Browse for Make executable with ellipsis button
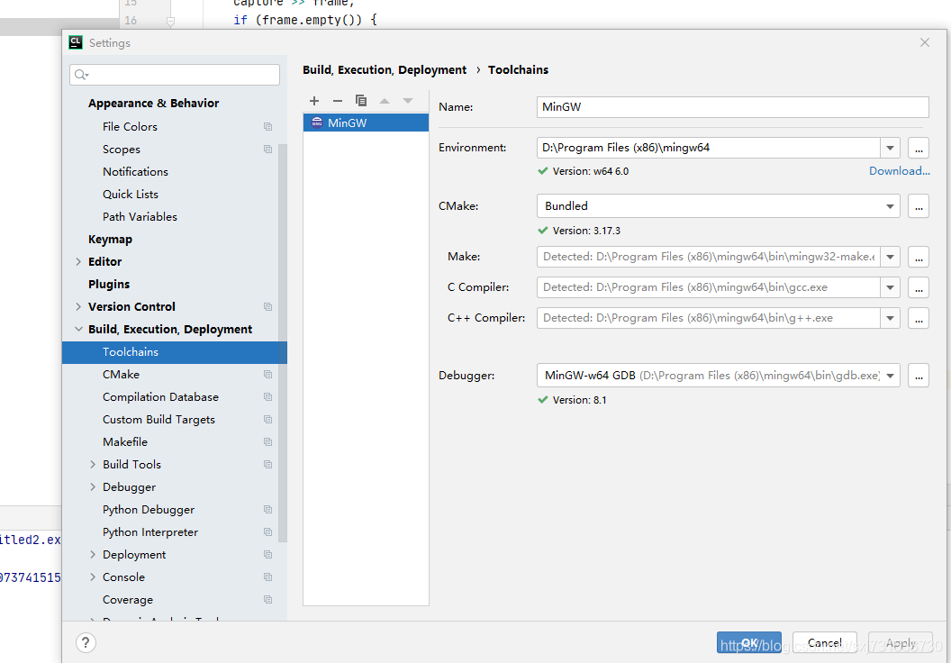 (x=919, y=258)
